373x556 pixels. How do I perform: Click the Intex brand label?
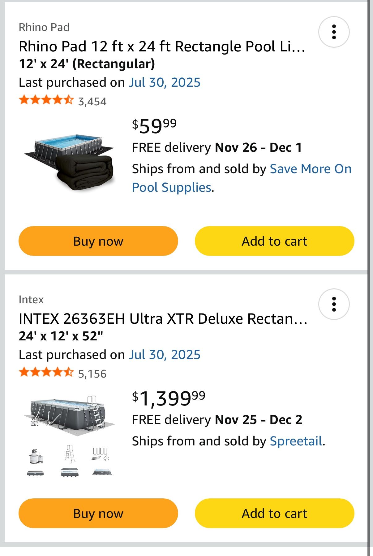[x=31, y=300]
